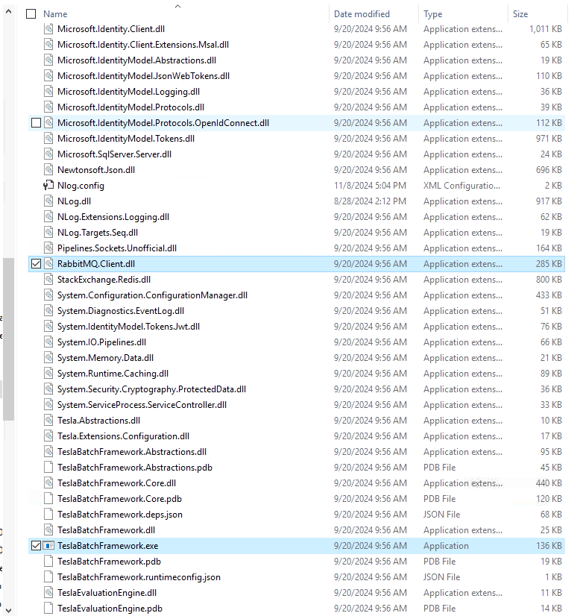Toggle the select-all checkbox beside Name header
The width and height of the screenshot is (580, 616).
coord(31,14)
